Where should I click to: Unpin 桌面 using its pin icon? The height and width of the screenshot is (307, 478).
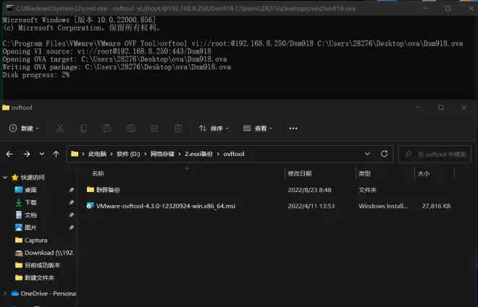71,190
